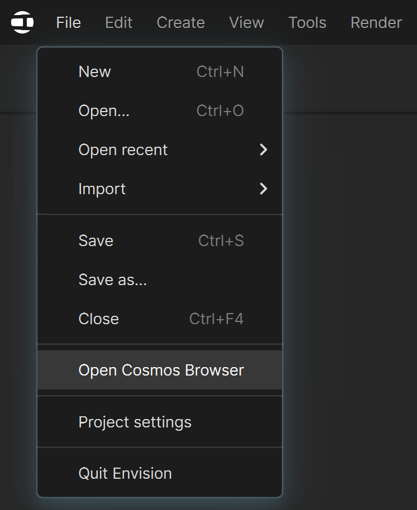Click the Ctrl+F4 shortcut hint
Image resolution: width=417 pixels, height=510 pixels.
(x=216, y=319)
